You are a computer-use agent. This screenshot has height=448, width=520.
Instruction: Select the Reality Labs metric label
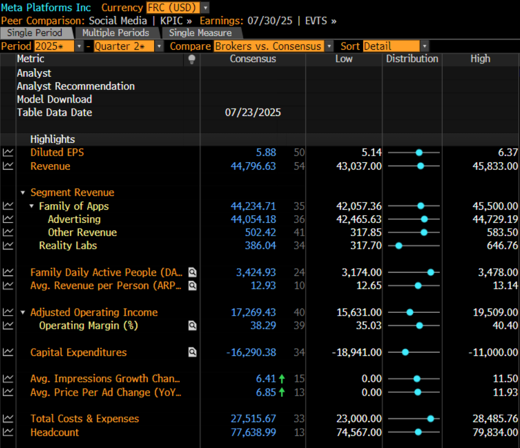tap(68, 246)
